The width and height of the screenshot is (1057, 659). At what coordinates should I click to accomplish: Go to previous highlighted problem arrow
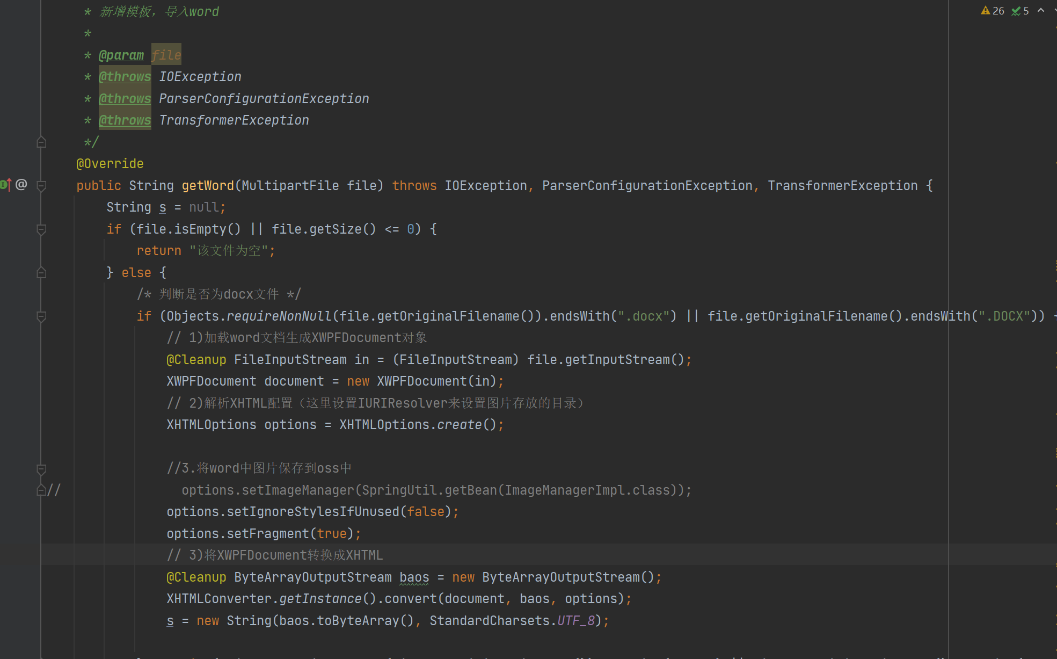tap(1041, 11)
